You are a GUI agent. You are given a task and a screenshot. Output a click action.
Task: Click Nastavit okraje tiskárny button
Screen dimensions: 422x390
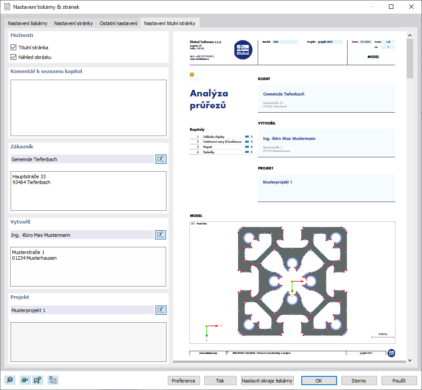click(x=267, y=381)
